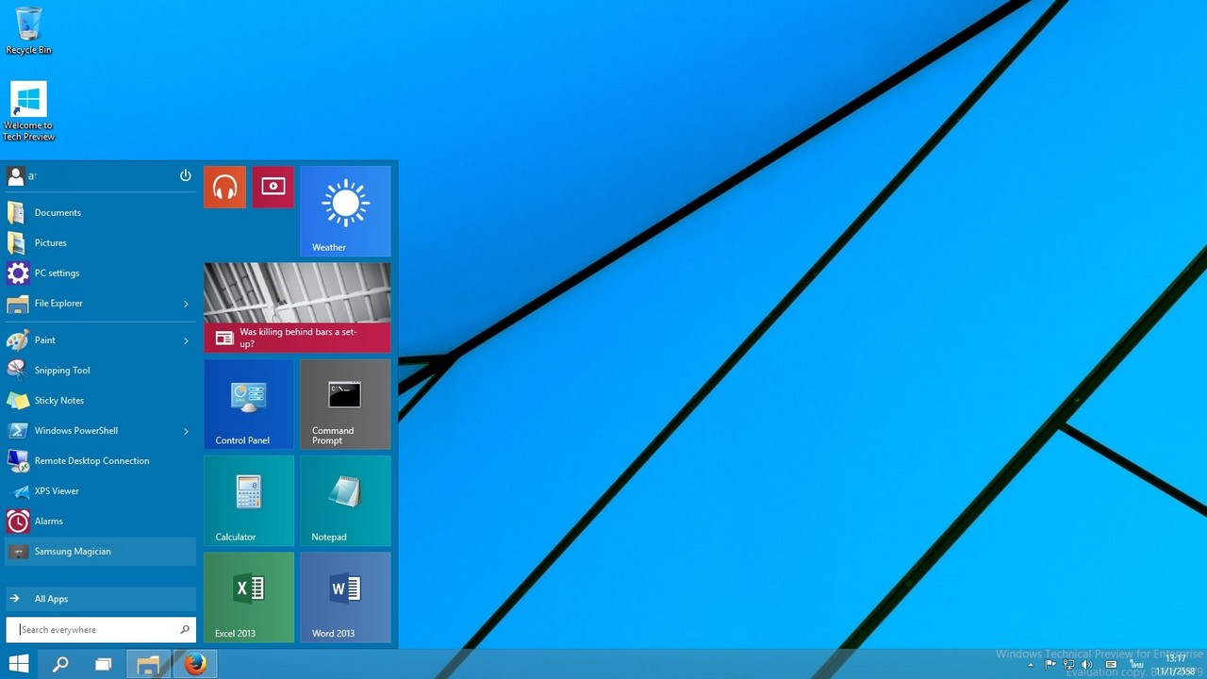This screenshot has width=1207, height=679.
Task: Open Samsung Magician
Action: (100, 551)
